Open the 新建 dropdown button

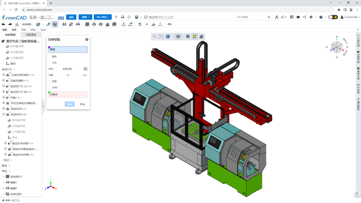pyautogui.click(x=86, y=17)
